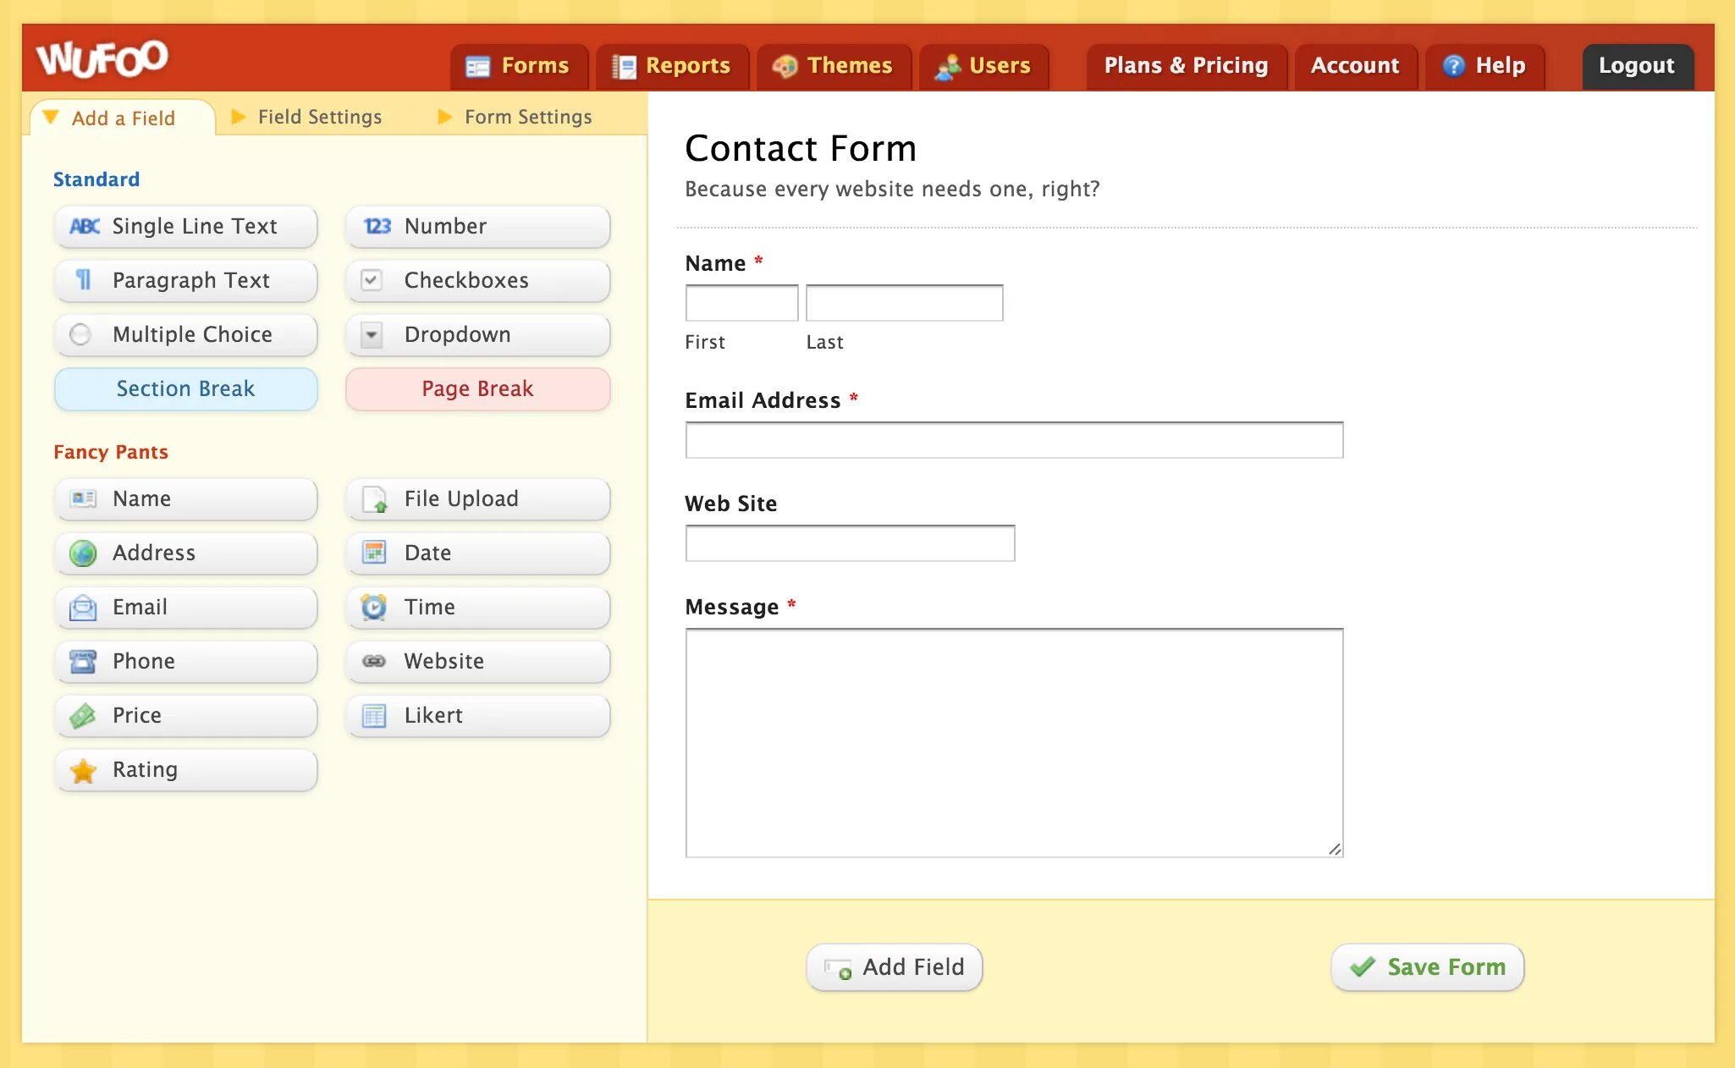1735x1068 pixels.
Task: Click the envelope icon on Email field
Action: pyautogui.click(x=83, y=607)
